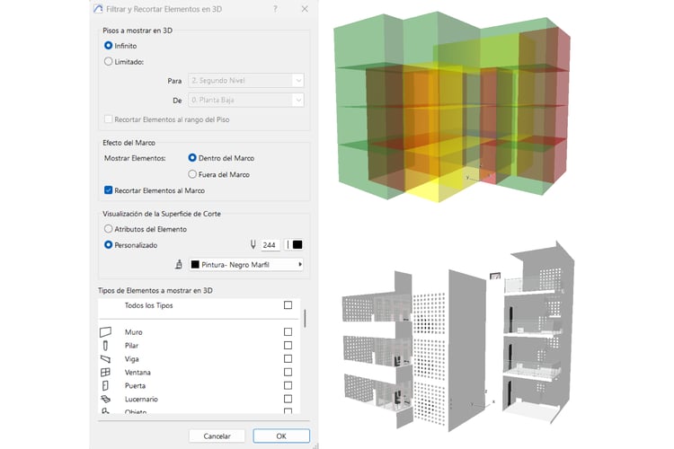This screenshot has height=449, width=674.
Task: Click the pen number field 244
Action: 270,245
